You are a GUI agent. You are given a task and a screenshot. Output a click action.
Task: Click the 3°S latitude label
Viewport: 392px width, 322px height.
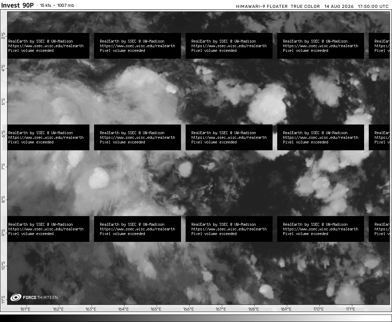click(3, 36)
